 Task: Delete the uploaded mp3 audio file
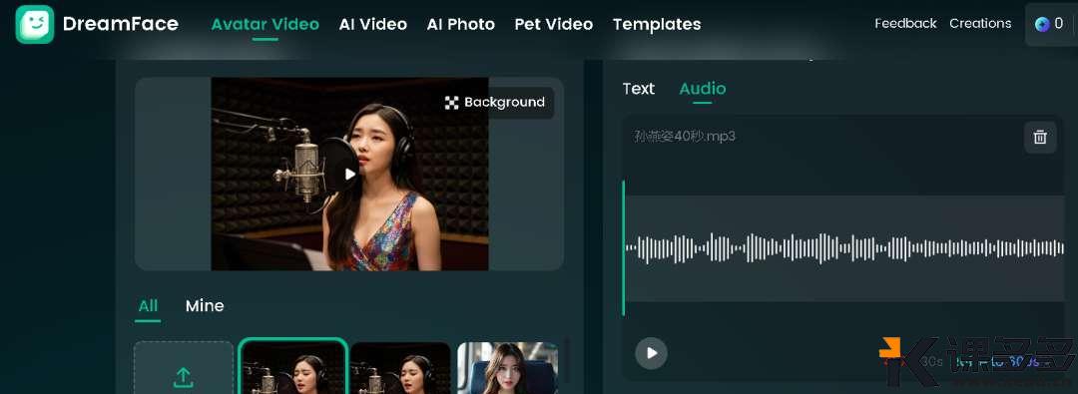(x=1040, y=137)
